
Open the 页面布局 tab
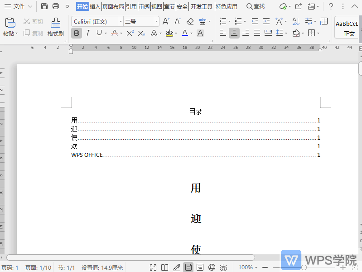click(x=113, y=6)
